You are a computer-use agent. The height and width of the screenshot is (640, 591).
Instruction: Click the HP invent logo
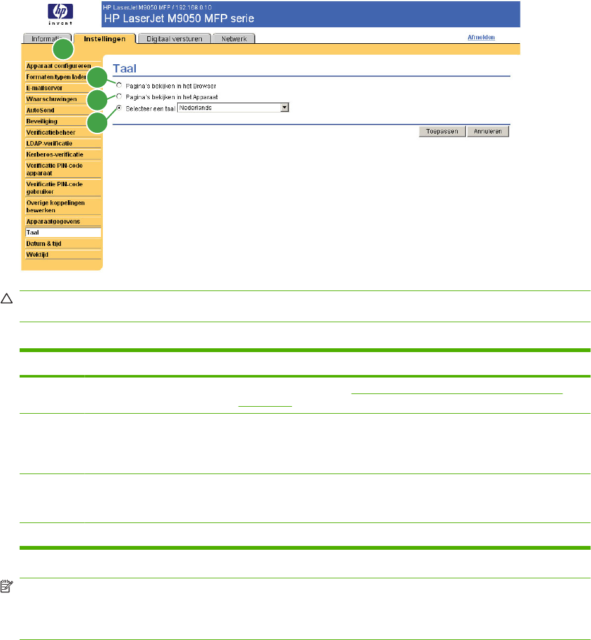60,14
